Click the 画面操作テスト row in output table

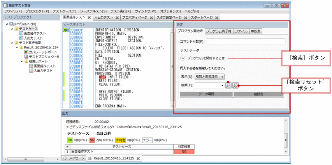coord(129,151)
